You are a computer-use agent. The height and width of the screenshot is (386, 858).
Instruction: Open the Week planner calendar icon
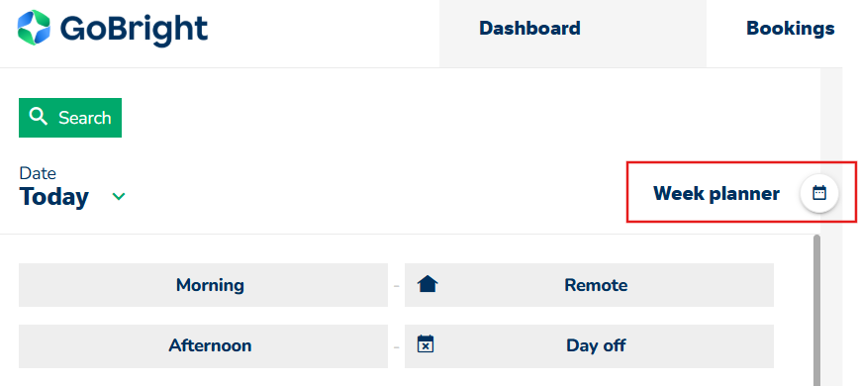pyautogui.click(x=819, y=193)
